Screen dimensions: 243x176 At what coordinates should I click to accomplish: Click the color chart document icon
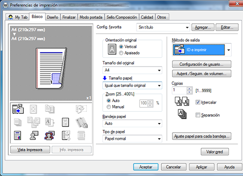[x=17, y=136]
